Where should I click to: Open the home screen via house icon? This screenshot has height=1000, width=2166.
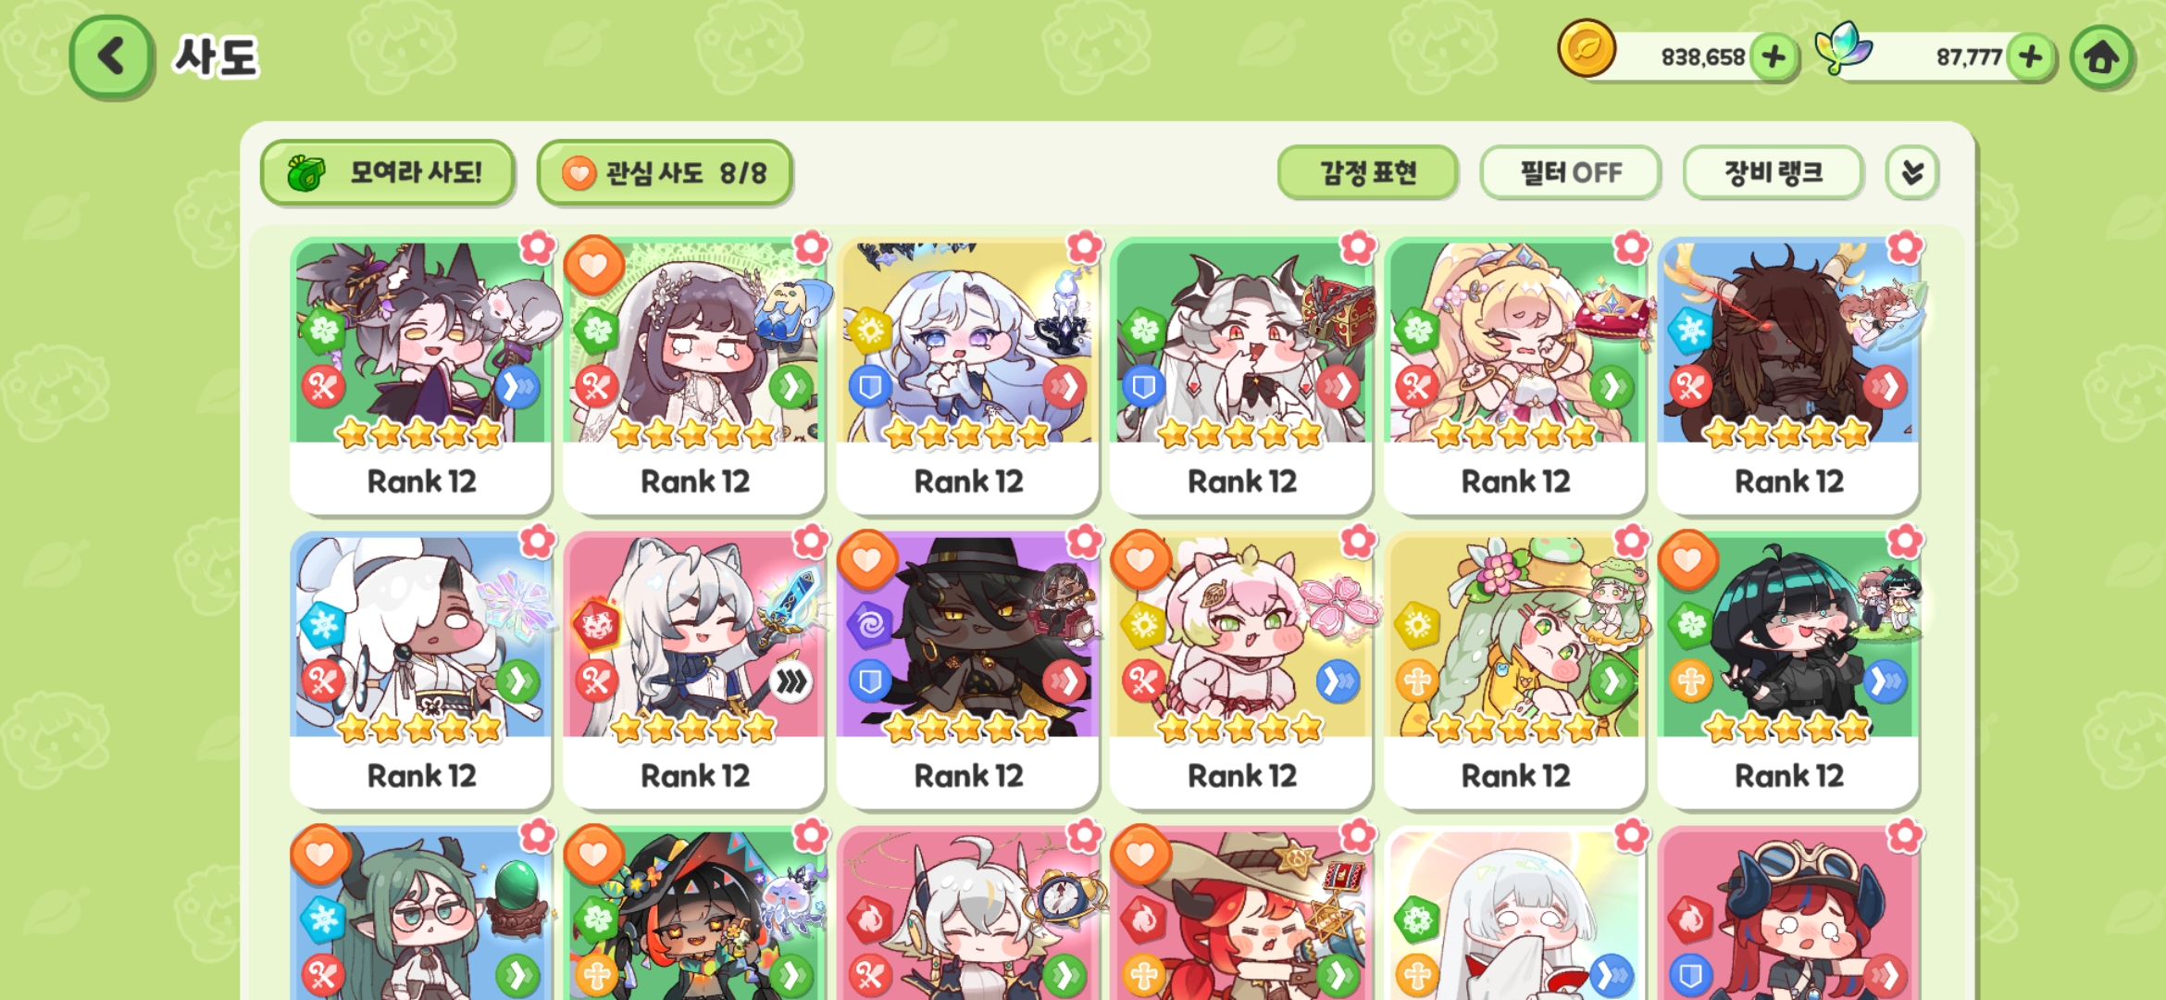(x=2102, y=57)
